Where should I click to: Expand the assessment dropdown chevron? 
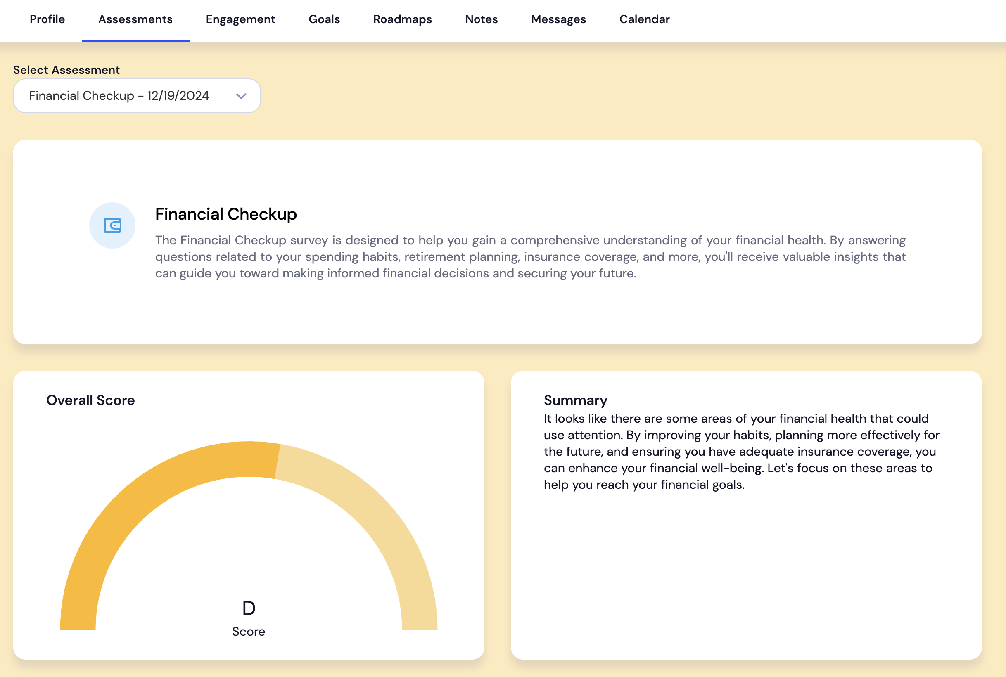coord(241,96)
